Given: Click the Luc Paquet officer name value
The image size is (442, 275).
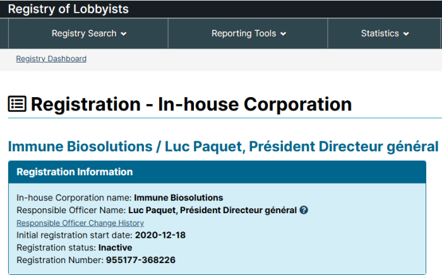Looking at the screenshot, I should coord(212,210).
